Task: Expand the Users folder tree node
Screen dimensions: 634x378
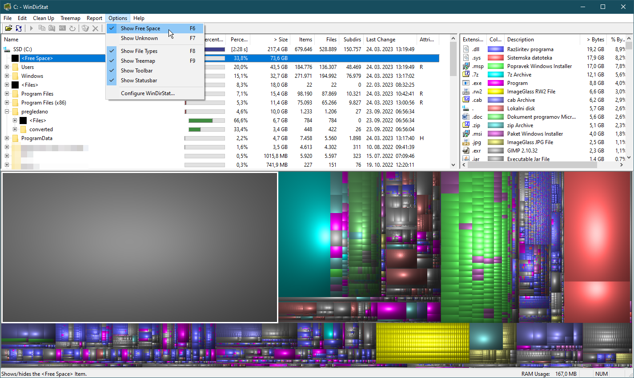Action: coord(7,67)
